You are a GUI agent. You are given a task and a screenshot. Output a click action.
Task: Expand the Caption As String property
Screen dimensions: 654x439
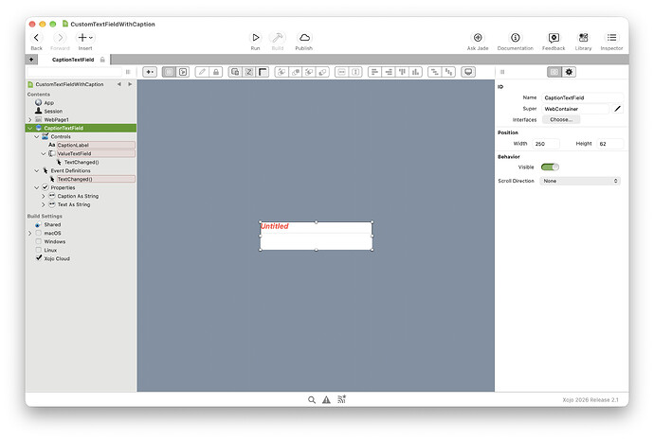tap(44, 196)
